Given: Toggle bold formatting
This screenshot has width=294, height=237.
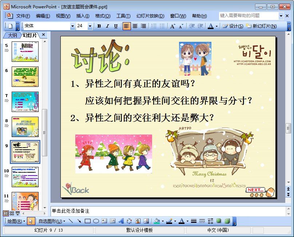Looking at the screenshot, I should (99, 26).
